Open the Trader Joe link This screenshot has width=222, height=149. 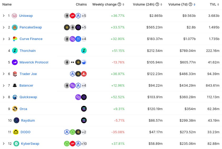28,74
